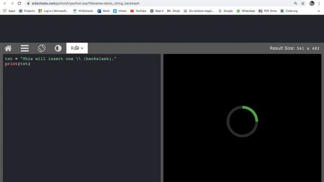Open the Chrome profile avatar
The image size is (324, 182).
click(x=312, y=4)
